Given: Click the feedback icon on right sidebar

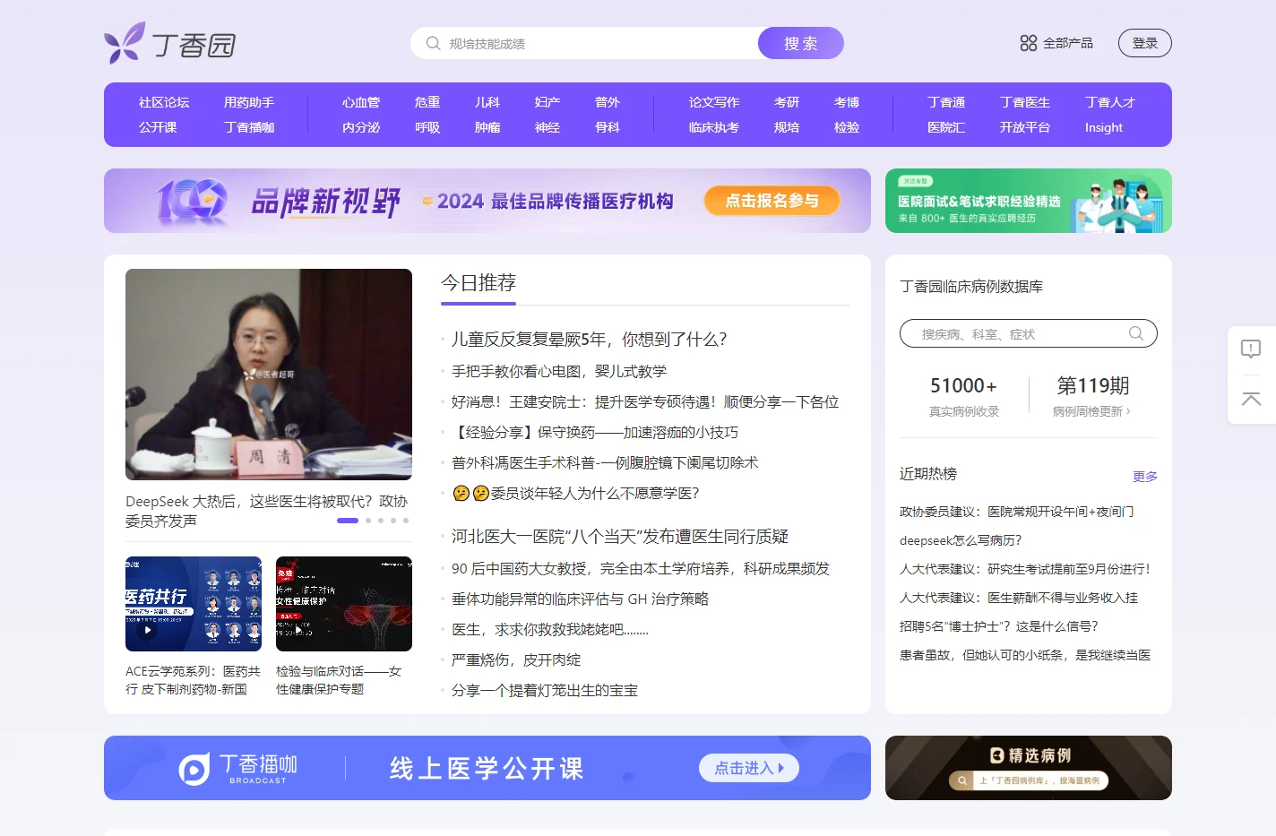Looking at the screenshot, I should point(1251,349).
